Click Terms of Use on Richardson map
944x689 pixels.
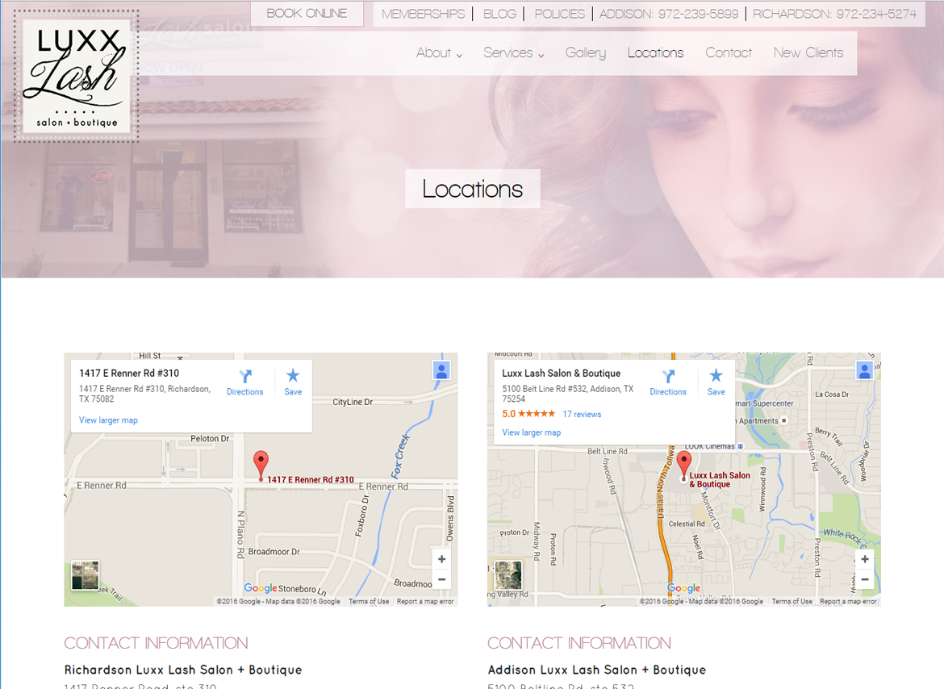point(369,601)
